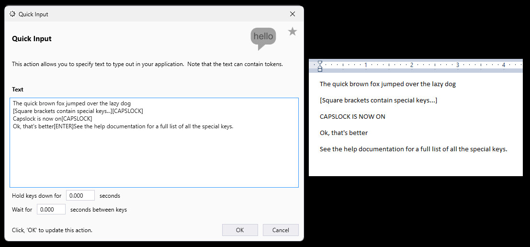Image resolution: width=530 pixels, height=247 pixels.
Task: Click the 'CAPSLOCK IS NOW ON' document line
Action: tap(352, 116)
